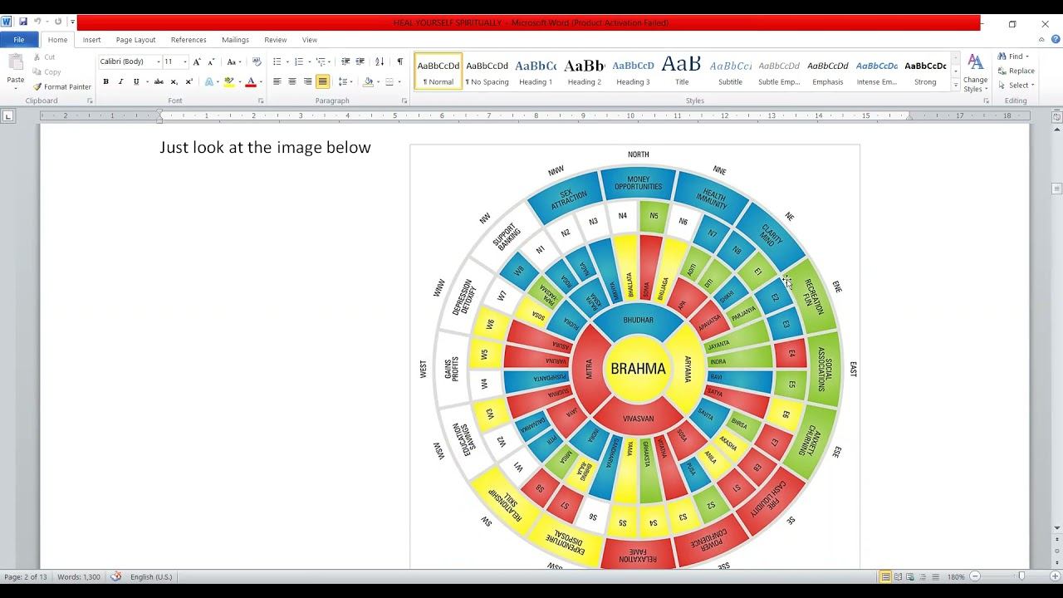Click the Replace button in Editing
1063x598 pixels.
[1016, 71]
